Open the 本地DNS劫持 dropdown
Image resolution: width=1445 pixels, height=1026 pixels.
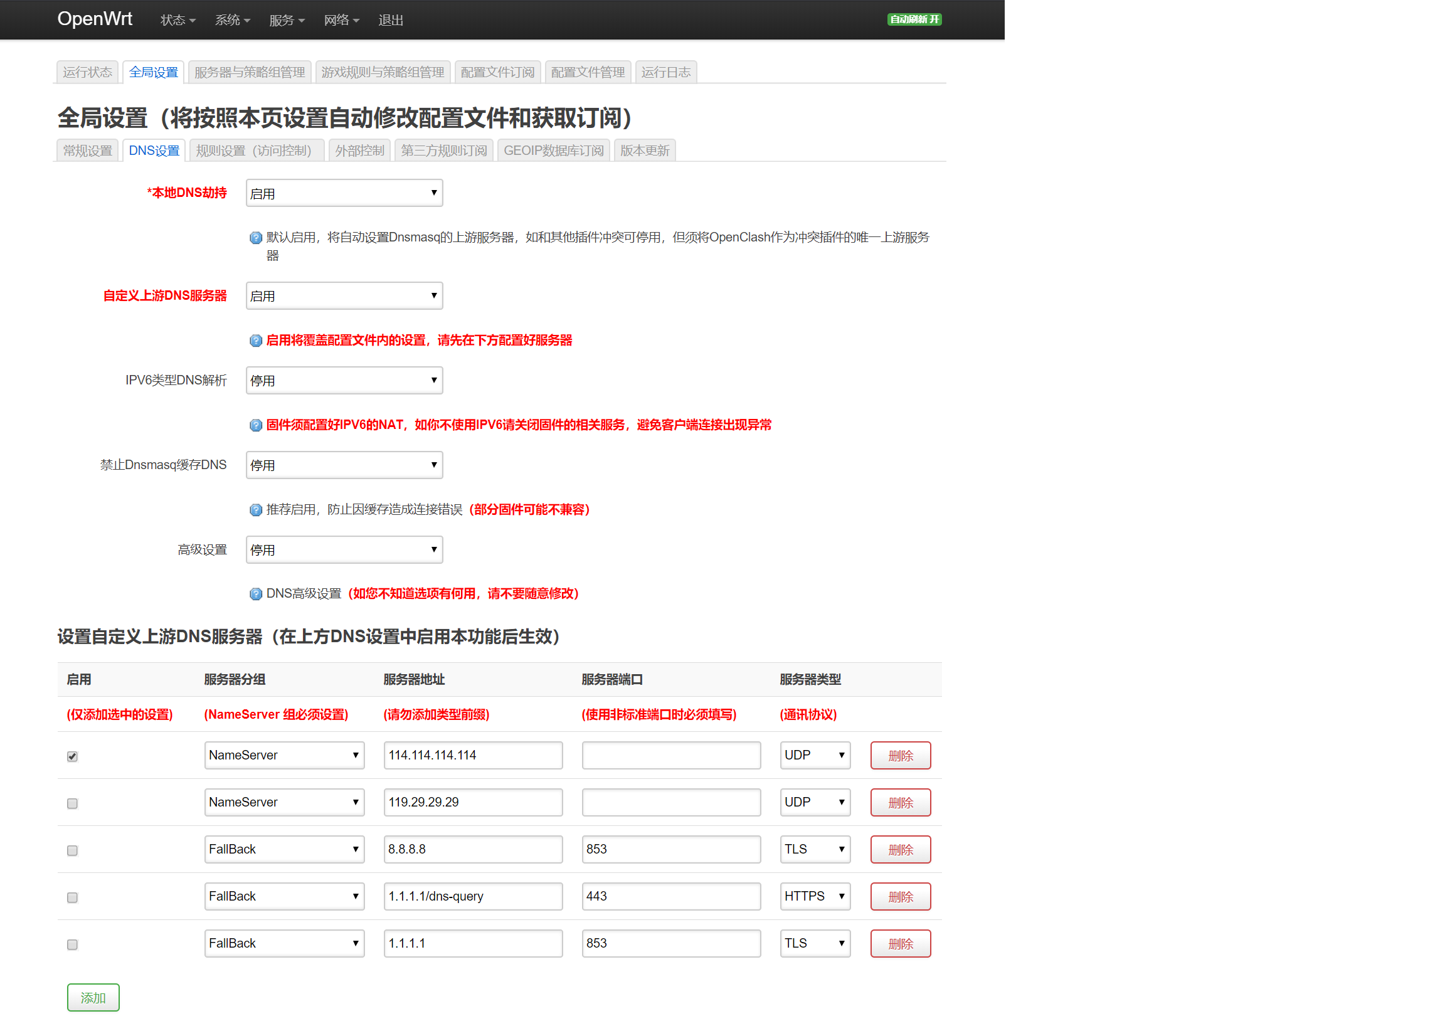point(344,193)
